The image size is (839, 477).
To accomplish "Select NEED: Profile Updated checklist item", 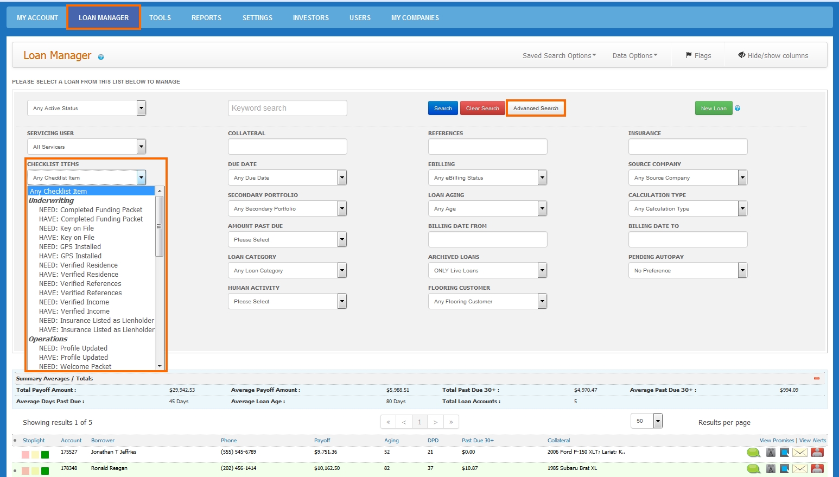I will pos(73,348).
